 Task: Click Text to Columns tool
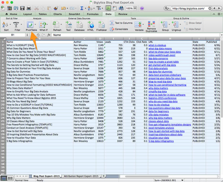pyautogui.click(x=121, y=23)
